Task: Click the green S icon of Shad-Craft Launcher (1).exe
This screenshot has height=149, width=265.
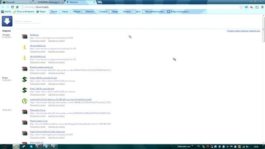Action: (x=24, y=79)
